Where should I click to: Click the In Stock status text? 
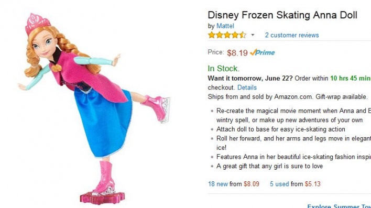coord(224,69)
